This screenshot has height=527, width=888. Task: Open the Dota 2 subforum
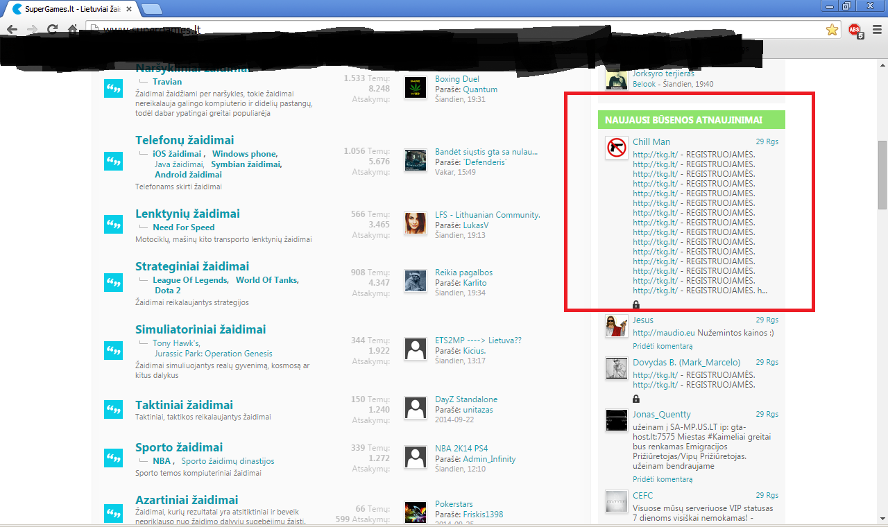click(x=166, y=291)
